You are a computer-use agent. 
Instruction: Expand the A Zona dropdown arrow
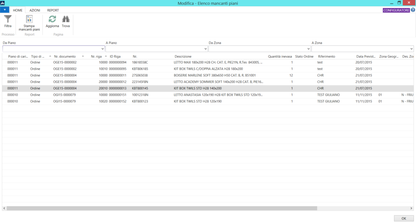tap(411, 49)
